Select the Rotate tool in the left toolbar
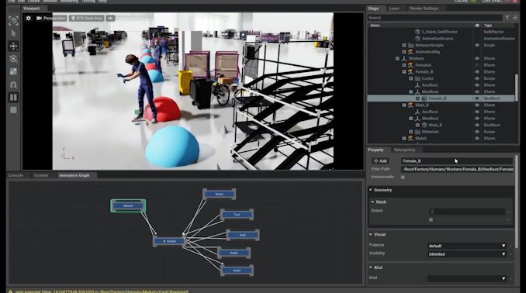Viewport: 526px width, 293px height. point(13,59)
